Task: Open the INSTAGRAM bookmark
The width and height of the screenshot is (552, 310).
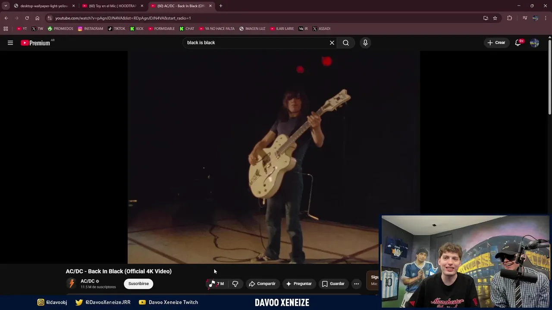Action: 91,29
